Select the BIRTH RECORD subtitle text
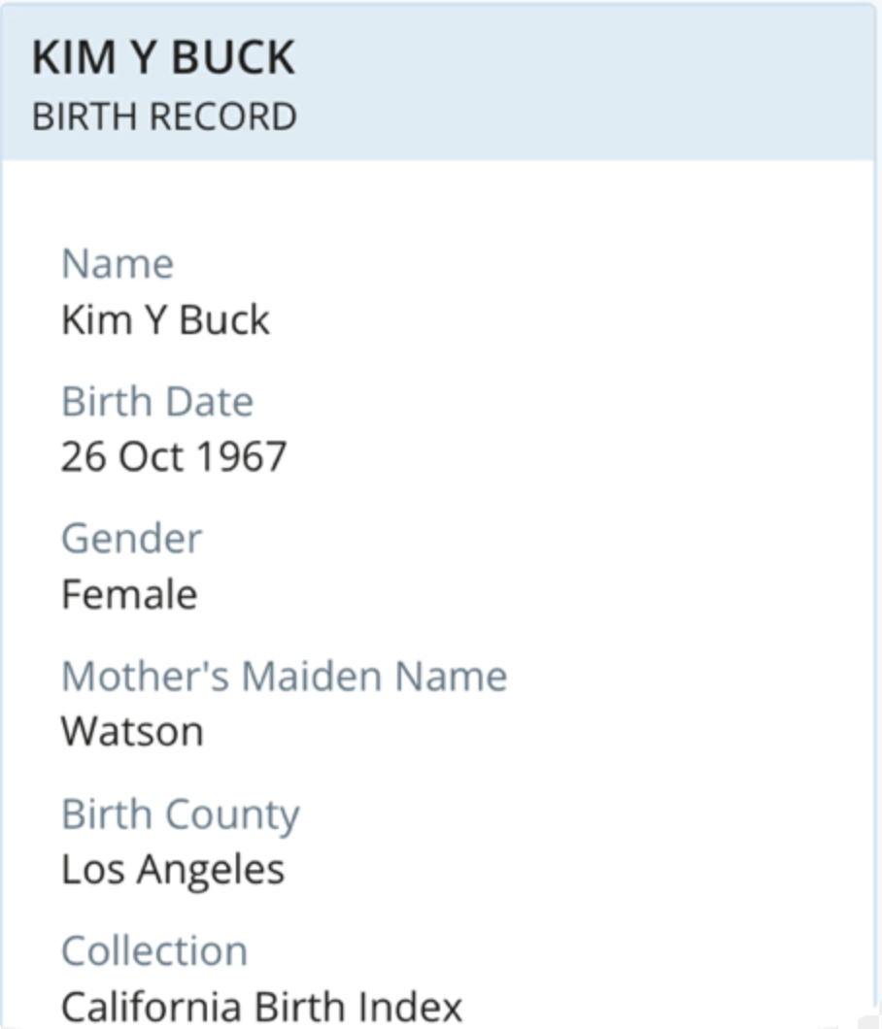The image size is (882, 1029). tap(164, 116)
